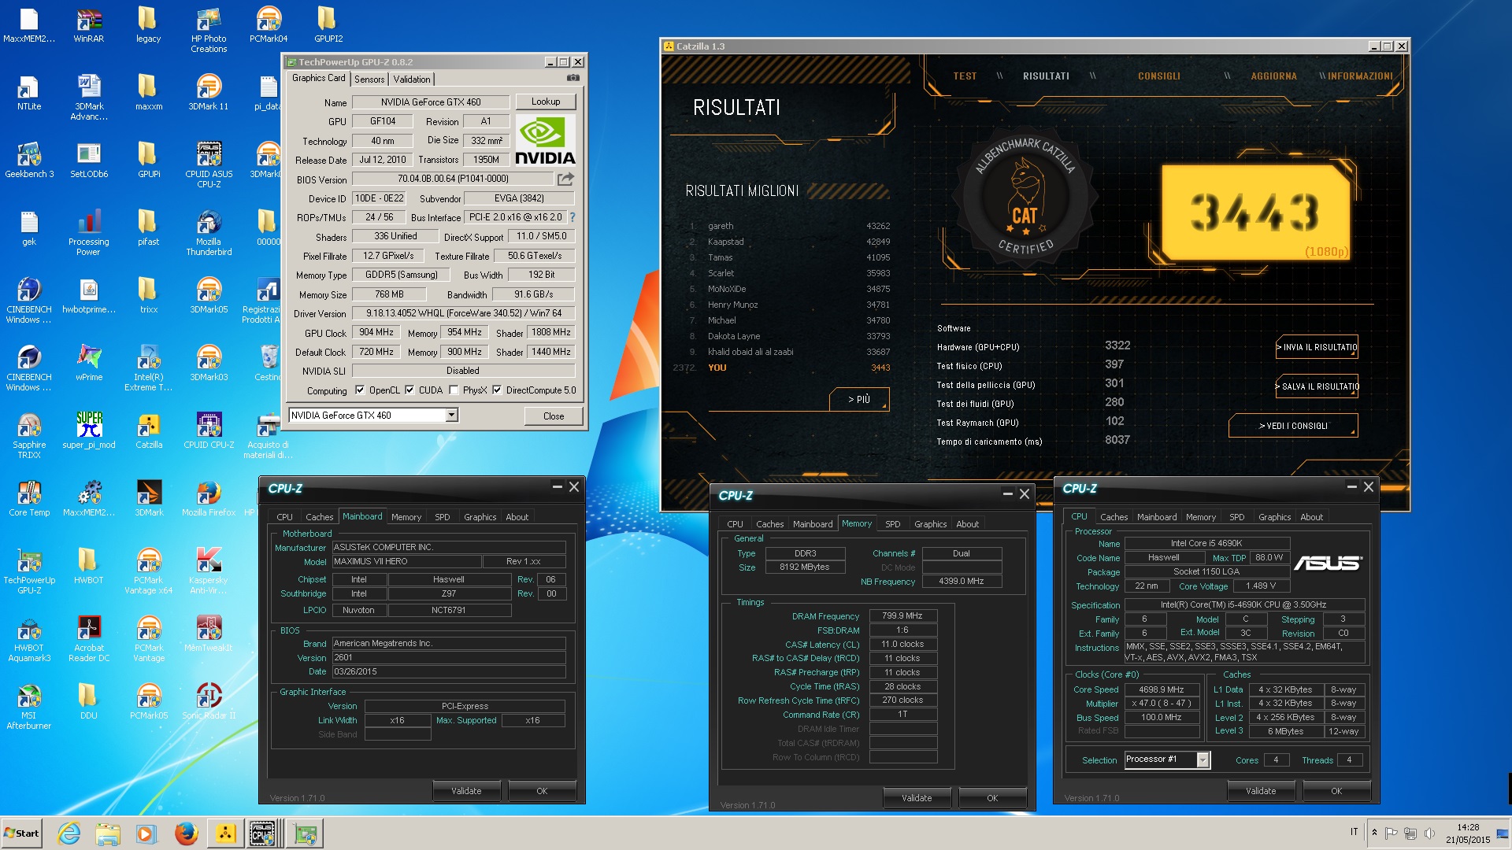Viewport: 1512px width, 850px height.
Task: Open the SetLODb6 desktop icon
Action: click(x=89, y=161)
